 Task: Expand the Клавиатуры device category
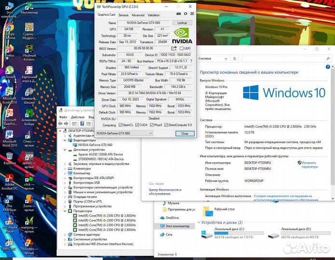(x=66, y=169)
